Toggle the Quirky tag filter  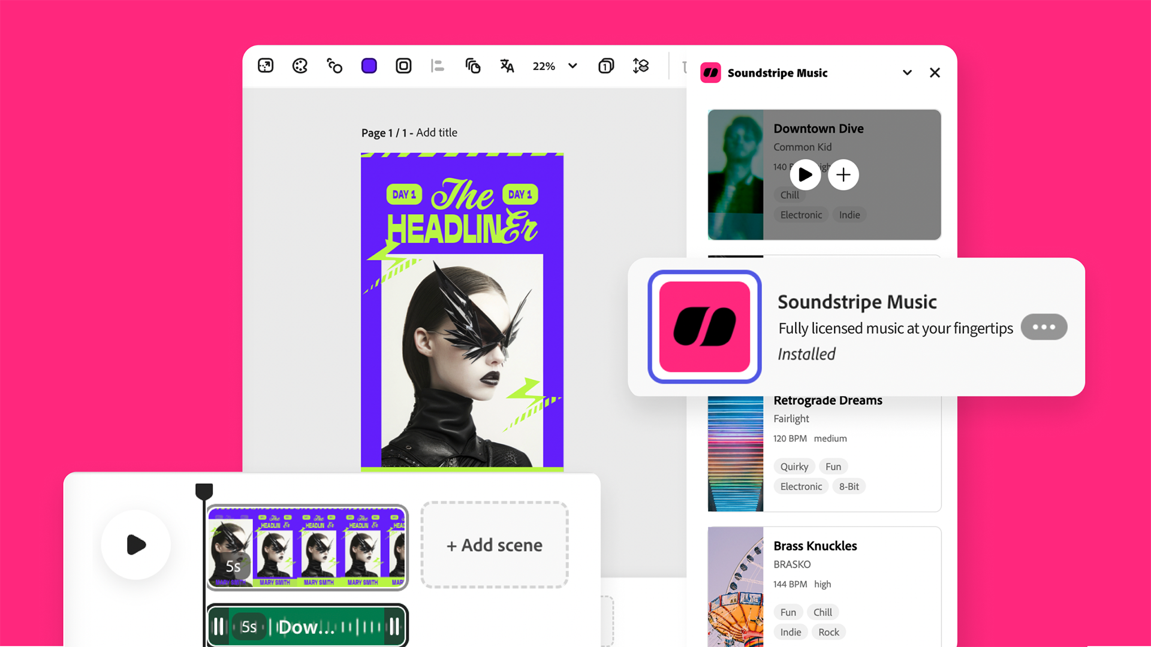click(x=794, y=467)
